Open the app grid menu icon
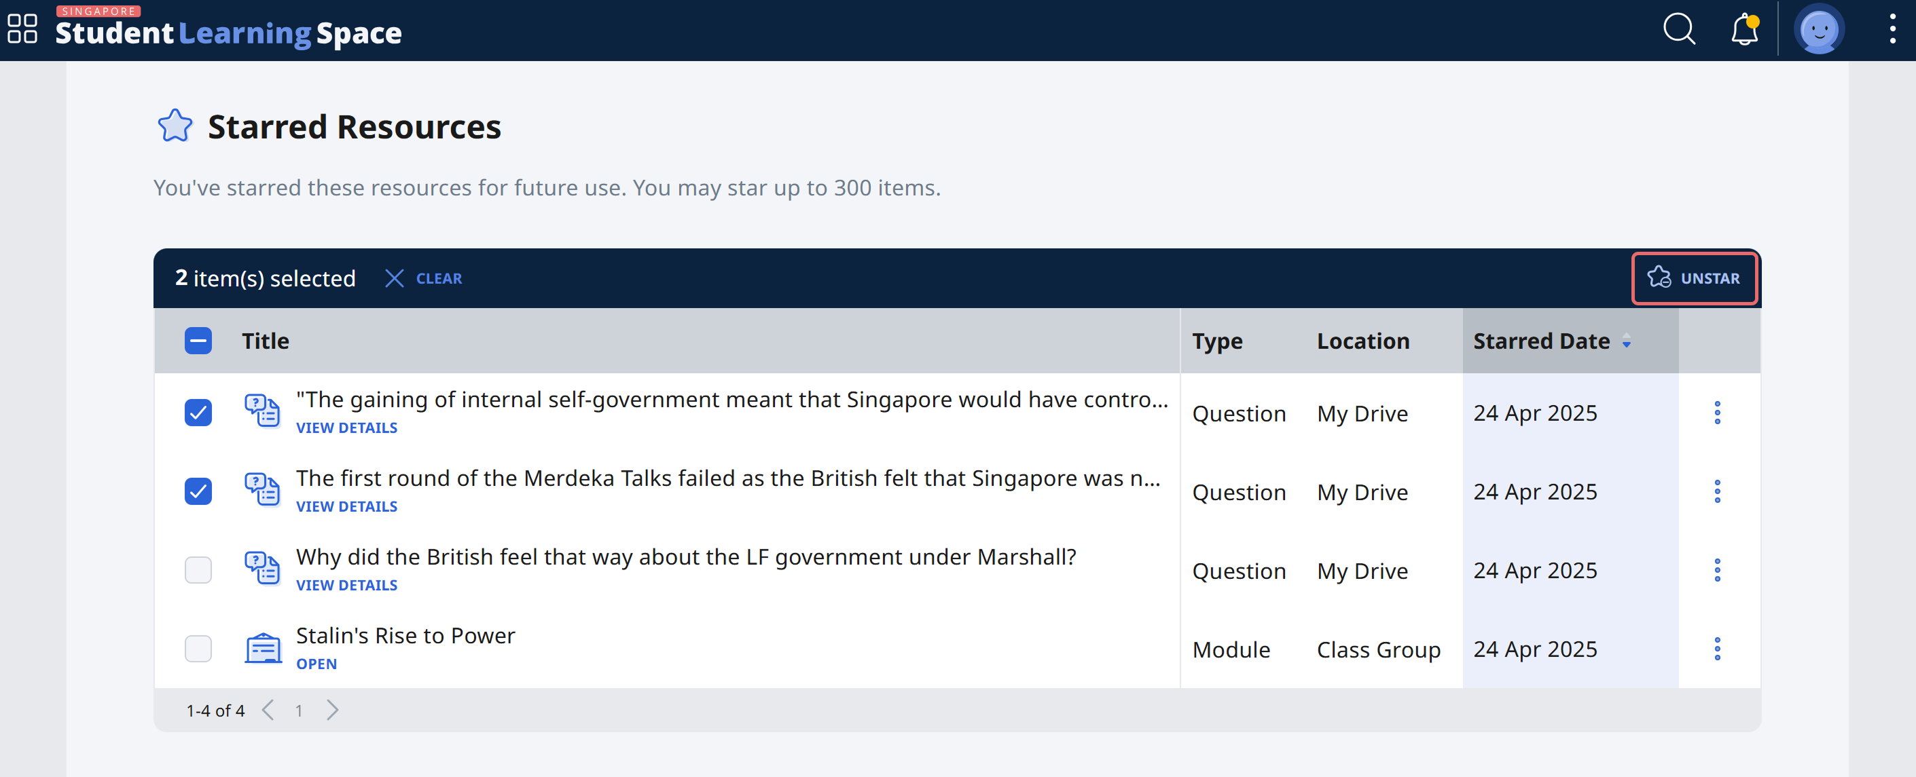This screenshot has width=1916, height=777. pos(22,29)
